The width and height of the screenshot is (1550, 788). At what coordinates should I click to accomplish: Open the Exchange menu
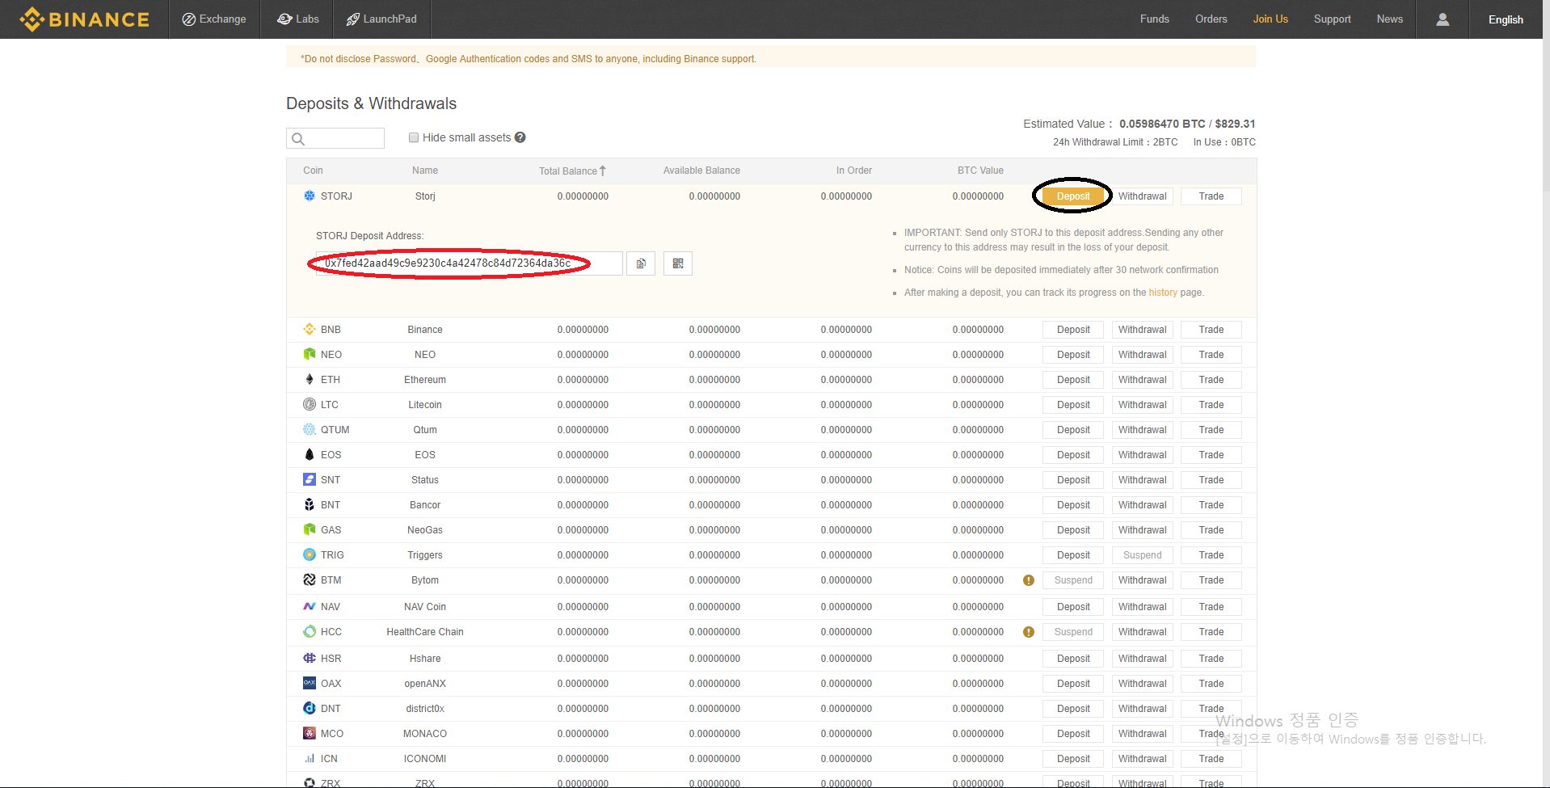[214, 19]
